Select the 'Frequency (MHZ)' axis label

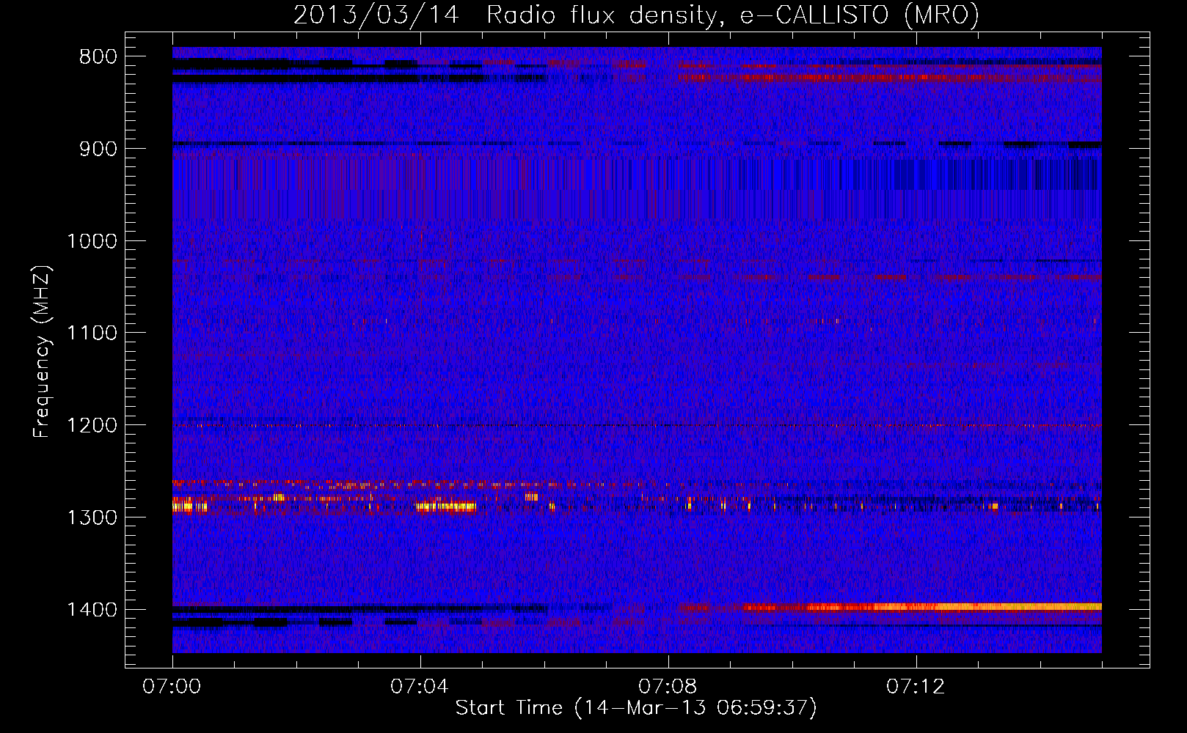(42, 352)
